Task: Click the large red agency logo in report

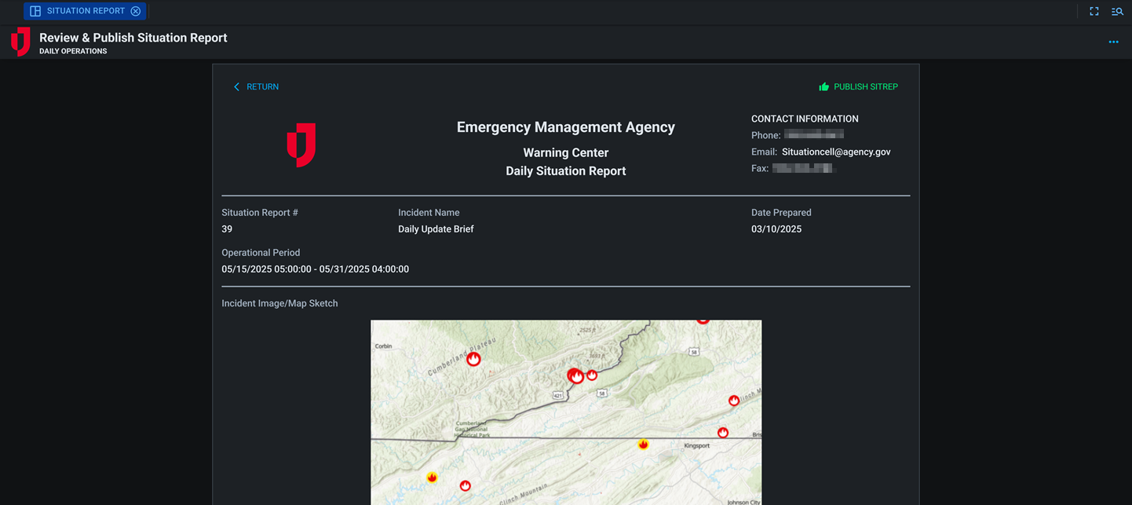Action: tap(301, 145)
